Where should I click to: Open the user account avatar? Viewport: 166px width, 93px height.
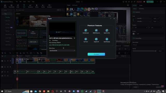tap(144, 2)
